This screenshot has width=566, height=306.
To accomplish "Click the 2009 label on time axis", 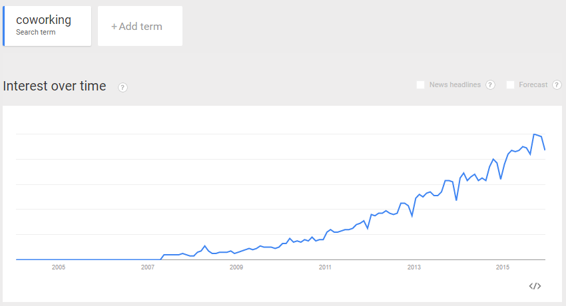I will point(236,267).
